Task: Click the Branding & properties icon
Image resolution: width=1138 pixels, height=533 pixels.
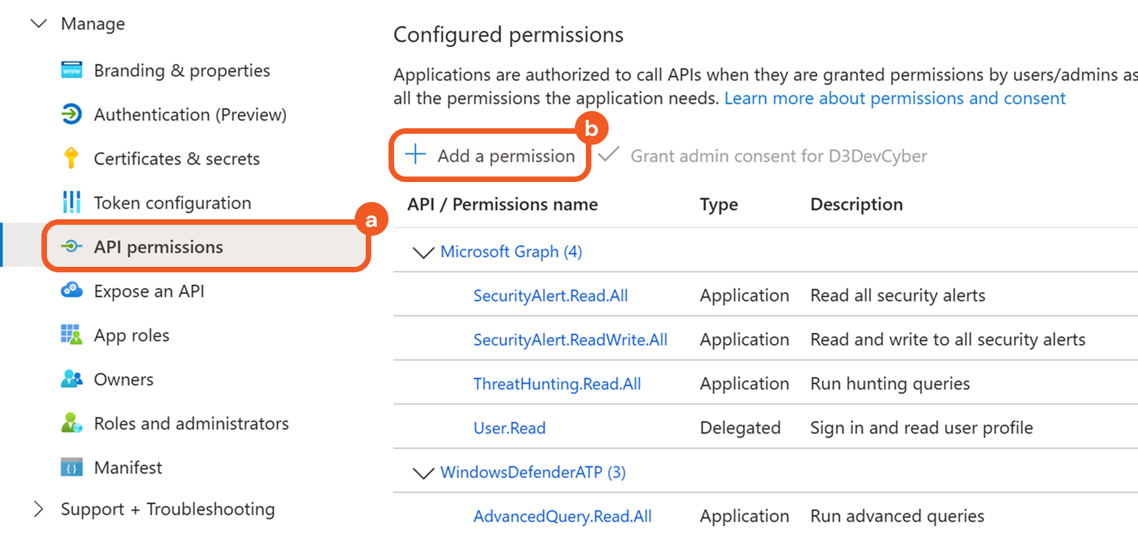Action: 72,70
